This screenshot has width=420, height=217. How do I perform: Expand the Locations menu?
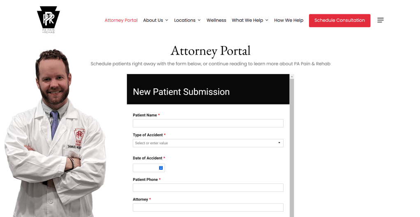pyautogui.click(x=187, y=20)
